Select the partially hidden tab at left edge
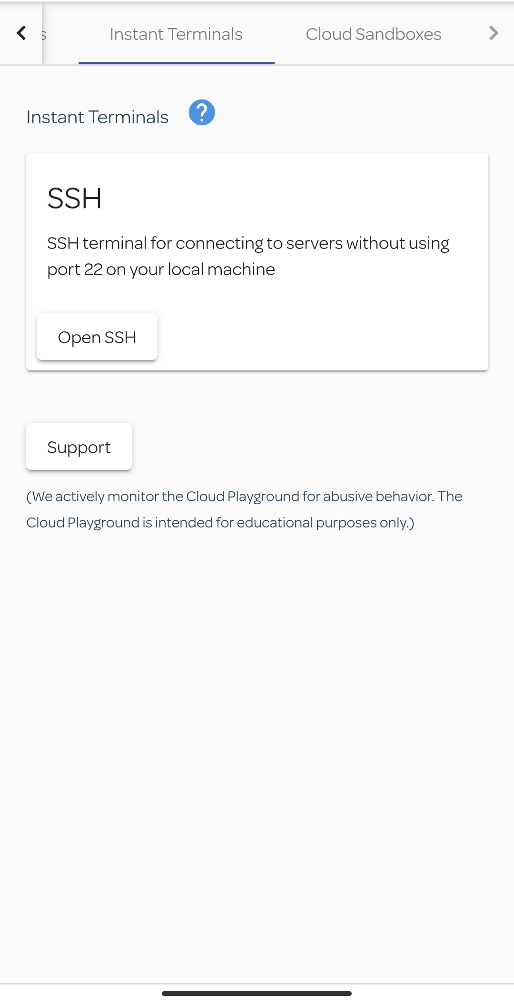Viewport: 514px width, 1004px height. point(44,34)
